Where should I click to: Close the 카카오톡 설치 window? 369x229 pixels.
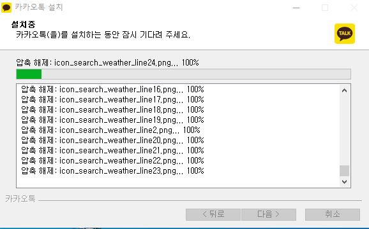coord(354,8)
